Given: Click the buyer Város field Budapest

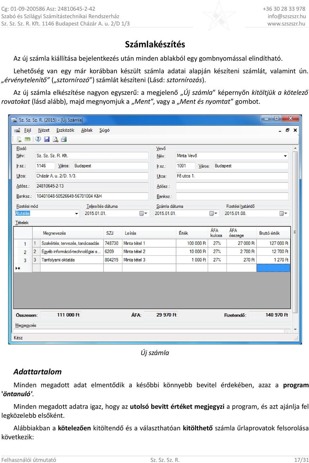Looking at the screenshot, I should click(251, 166).
